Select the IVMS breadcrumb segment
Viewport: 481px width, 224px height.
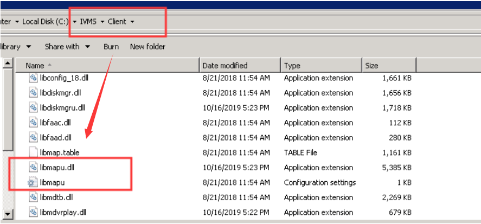88,22
